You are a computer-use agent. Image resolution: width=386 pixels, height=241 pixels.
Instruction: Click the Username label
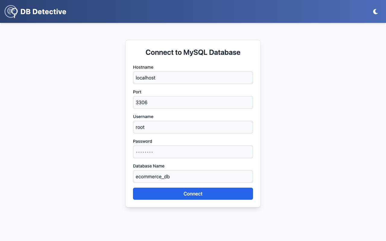[143, 117]
